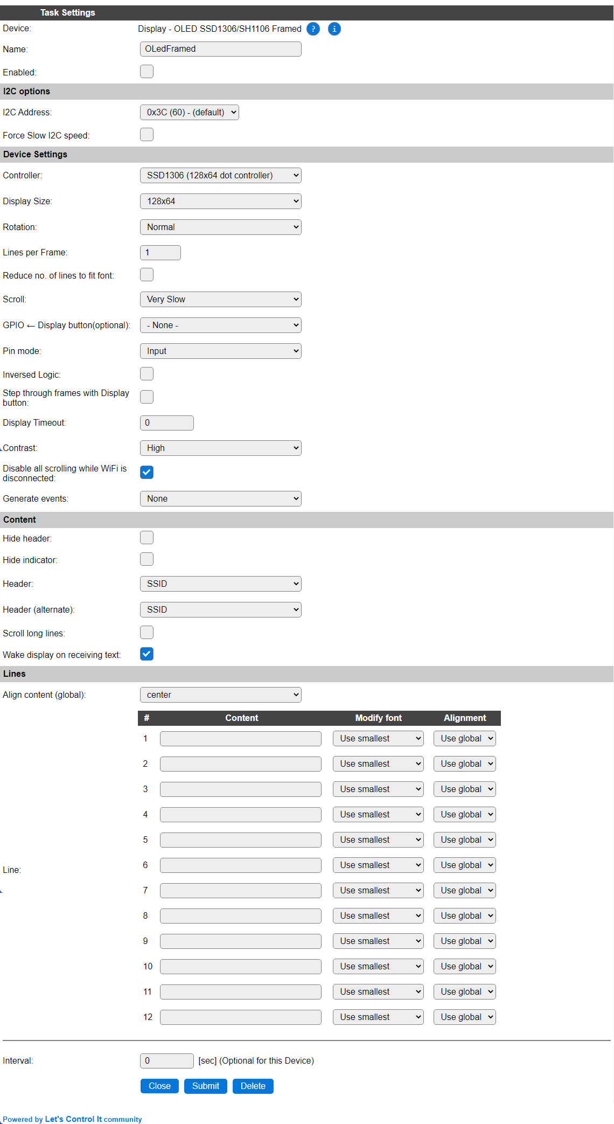
Task: Focus the Name text field
Action: pos(220,49)
